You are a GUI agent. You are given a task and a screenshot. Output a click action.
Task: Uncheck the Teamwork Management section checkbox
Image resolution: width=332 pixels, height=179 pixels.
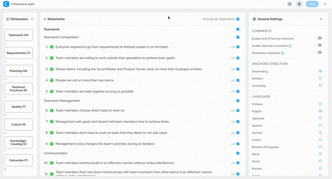[x=238, y=101]
